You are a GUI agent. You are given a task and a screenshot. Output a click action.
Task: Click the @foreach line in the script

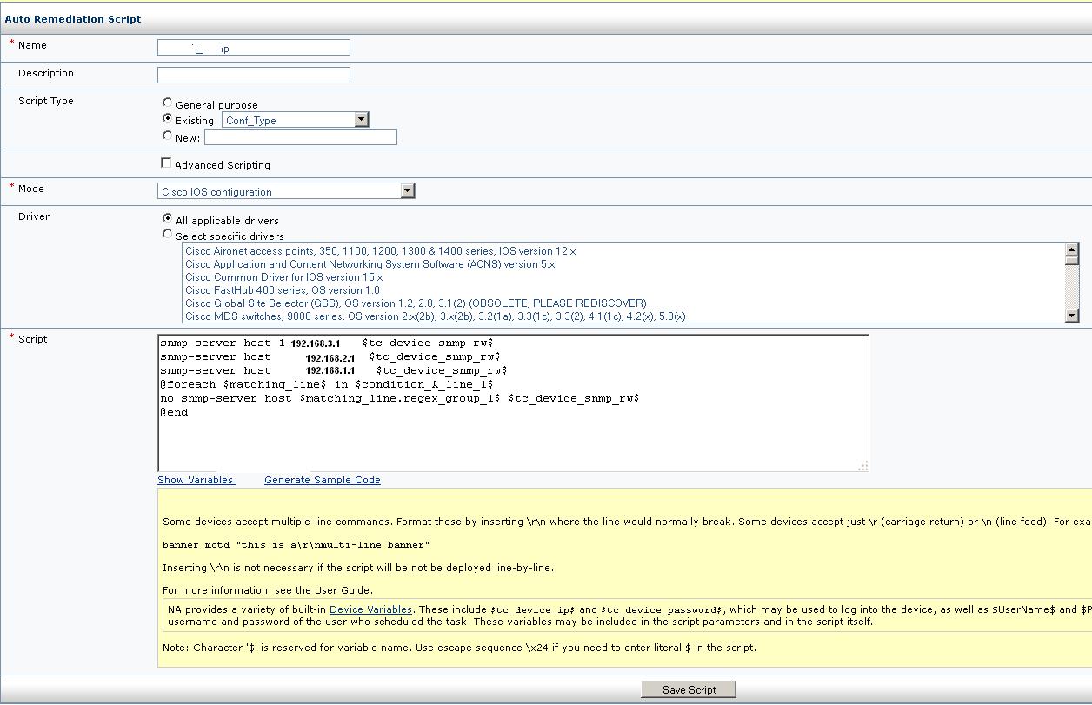pos(327,384)
